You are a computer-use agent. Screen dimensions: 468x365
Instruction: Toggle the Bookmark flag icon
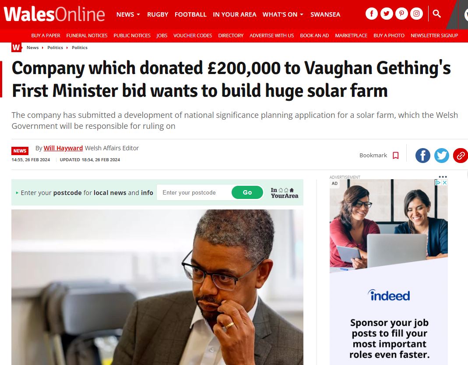[x=396, y=155]
